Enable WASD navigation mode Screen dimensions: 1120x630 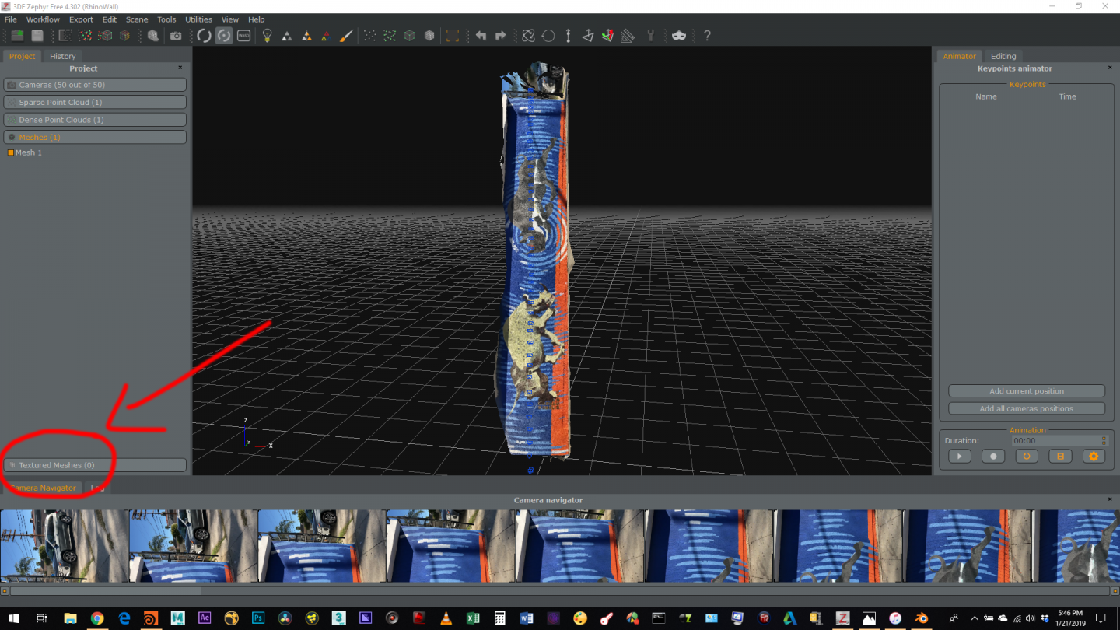[x=243, y=36]
